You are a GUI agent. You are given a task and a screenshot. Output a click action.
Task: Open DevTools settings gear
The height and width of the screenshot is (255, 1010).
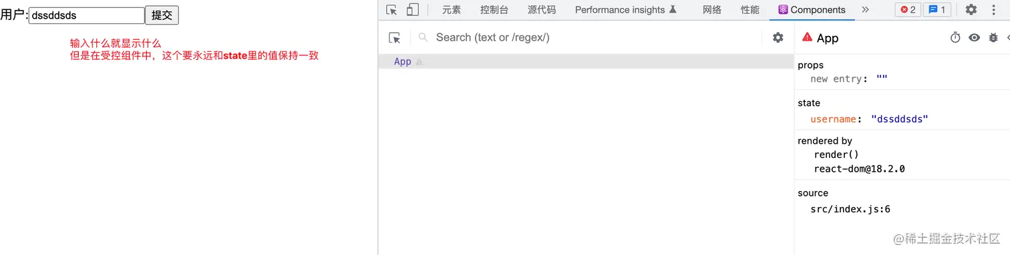971,10
